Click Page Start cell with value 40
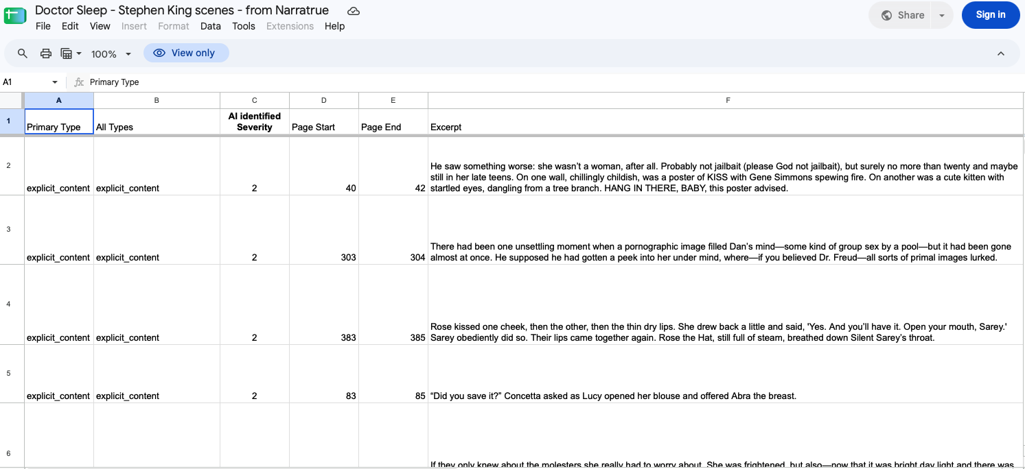Viewport: 1025px width, 469px height. (x=324, y=166)
